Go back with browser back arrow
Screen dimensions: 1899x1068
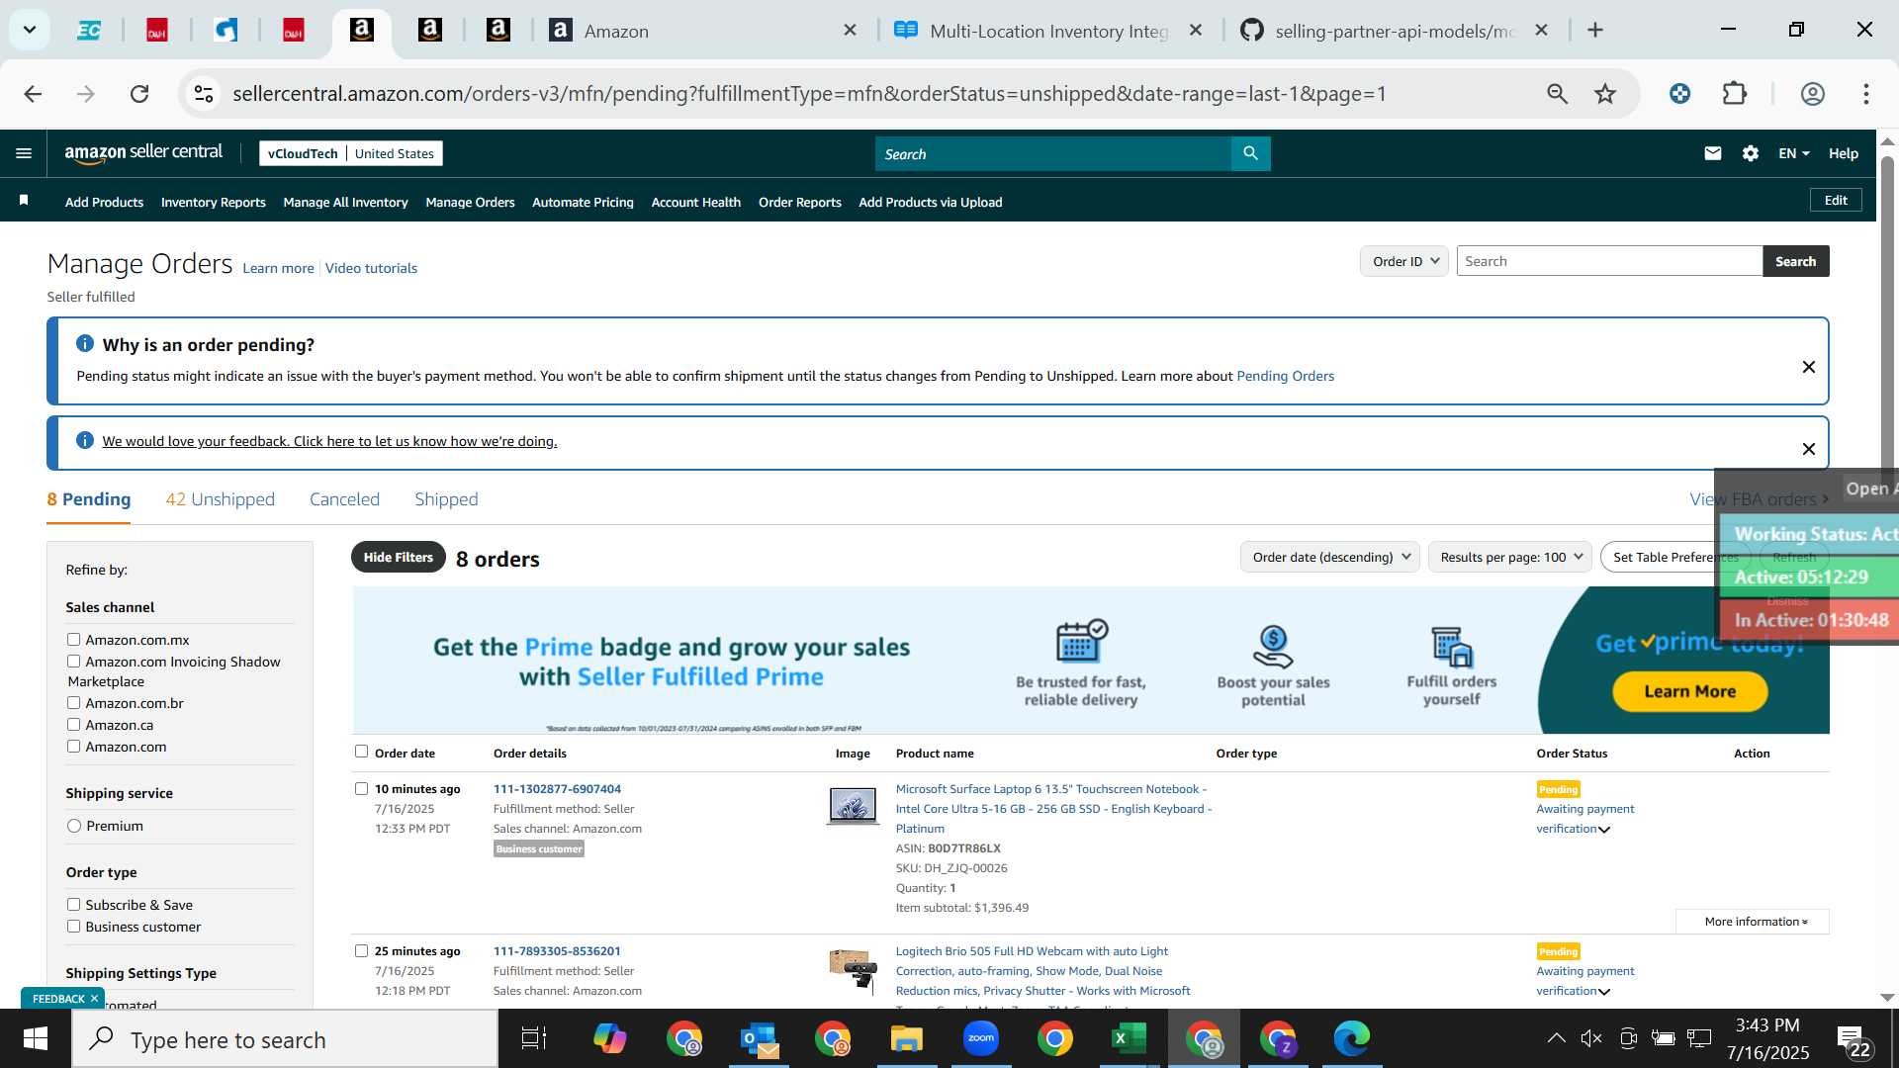[33, 94]
